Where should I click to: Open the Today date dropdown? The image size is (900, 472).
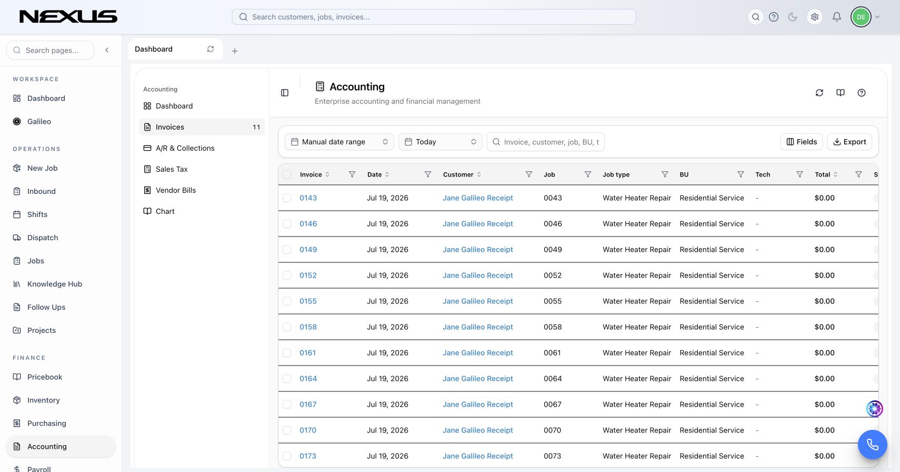(441, 142)
